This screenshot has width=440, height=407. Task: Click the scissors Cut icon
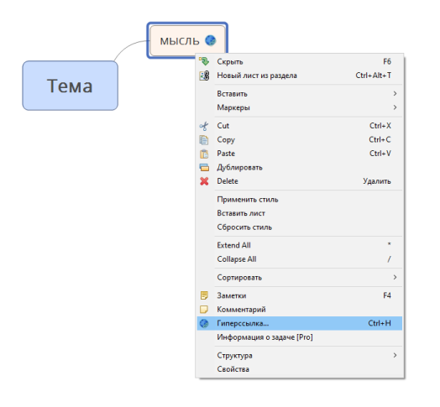204,126
